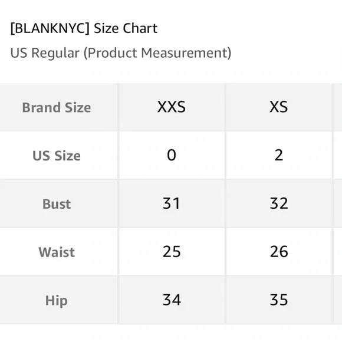Select the waist value 26 cell
Viewport: 342px width, 342px height.
279,252
